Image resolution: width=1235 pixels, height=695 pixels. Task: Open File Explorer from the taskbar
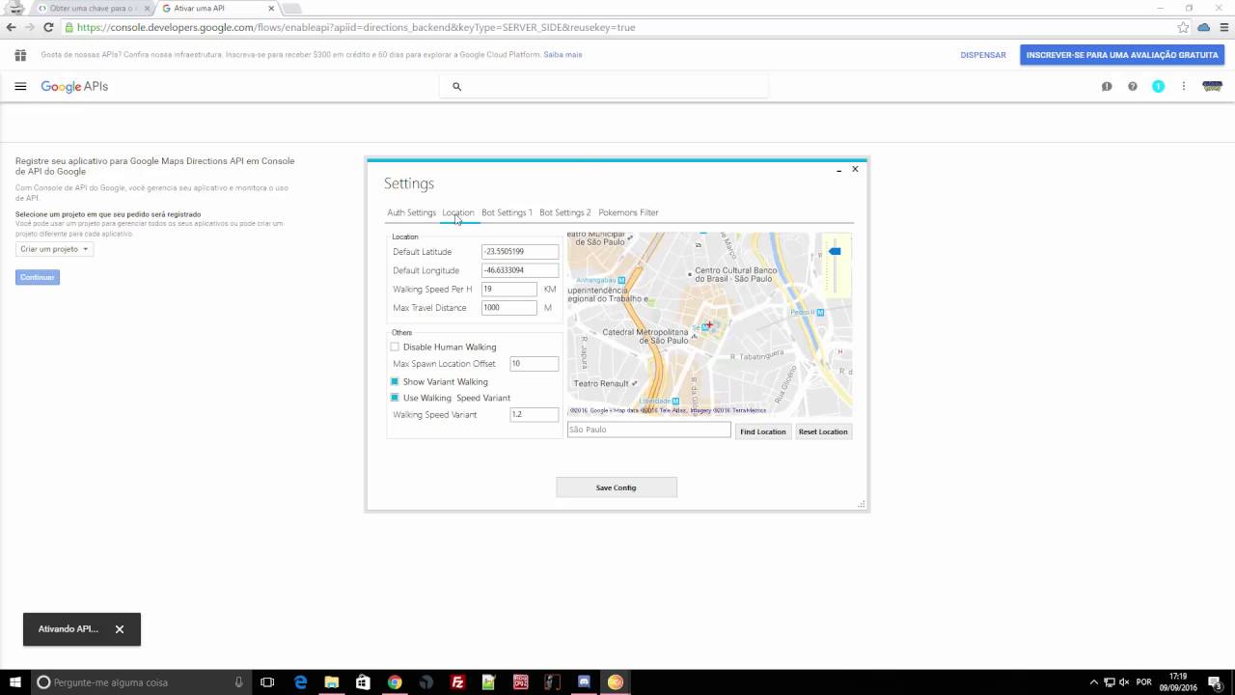tap(332, 682)
